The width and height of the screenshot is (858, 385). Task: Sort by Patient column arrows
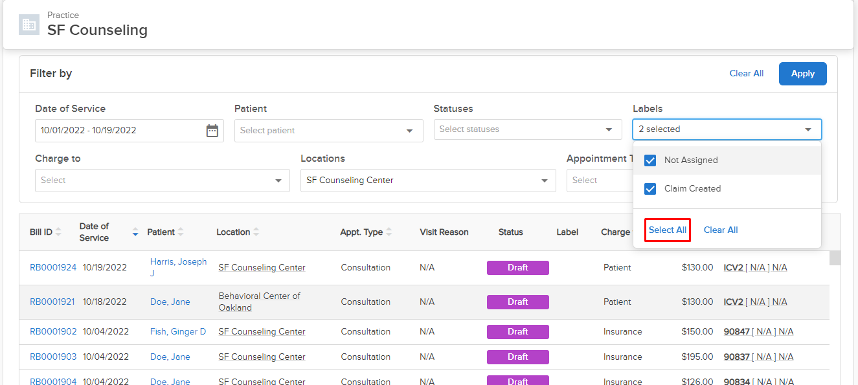pos(181,232)
